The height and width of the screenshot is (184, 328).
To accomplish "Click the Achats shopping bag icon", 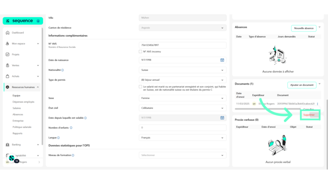I will pyautogui.click(x=8, y=76).
